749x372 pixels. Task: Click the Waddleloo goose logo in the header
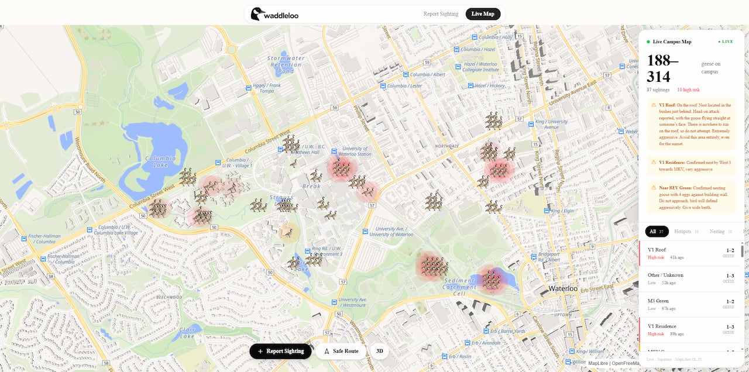point(256,13)
